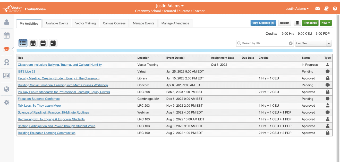Switch to month calendar view
The image size is (340, 162).
[x=33, y=43]
